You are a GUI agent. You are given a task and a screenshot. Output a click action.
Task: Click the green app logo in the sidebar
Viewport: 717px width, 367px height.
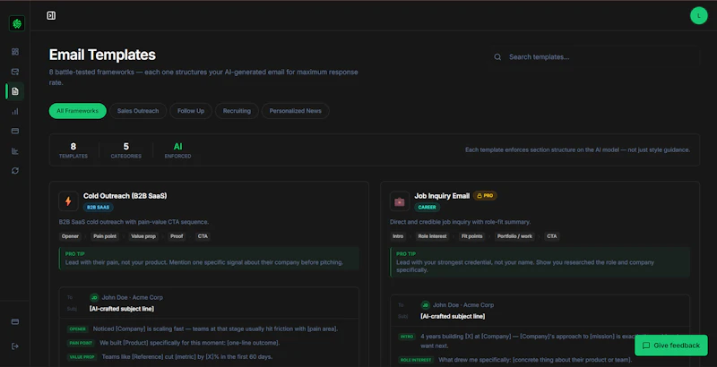pos(17,23)
